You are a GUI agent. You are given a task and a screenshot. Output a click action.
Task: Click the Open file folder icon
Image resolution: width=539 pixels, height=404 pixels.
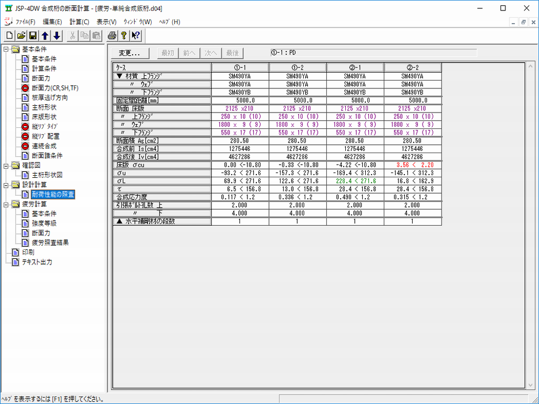21,36
